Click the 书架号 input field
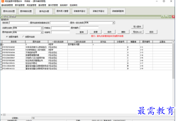 coord(60,32)
